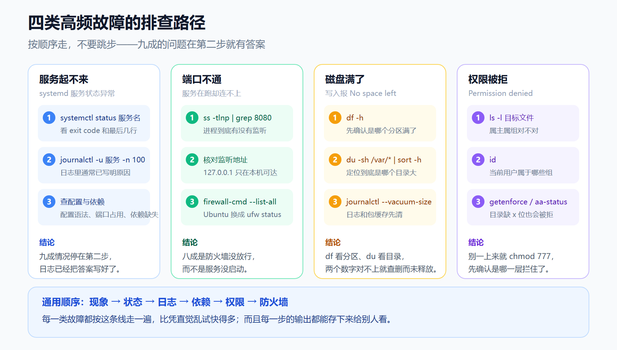Select 'journalctl -u 服务 -n 100' command
The image size is (617, 350).
click(103, 160)
